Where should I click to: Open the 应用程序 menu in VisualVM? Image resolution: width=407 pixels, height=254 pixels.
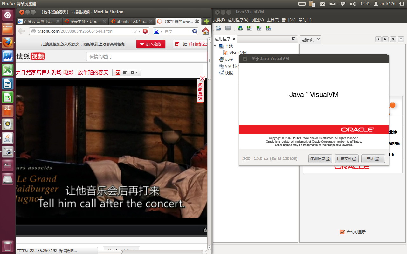coord(238,20)
